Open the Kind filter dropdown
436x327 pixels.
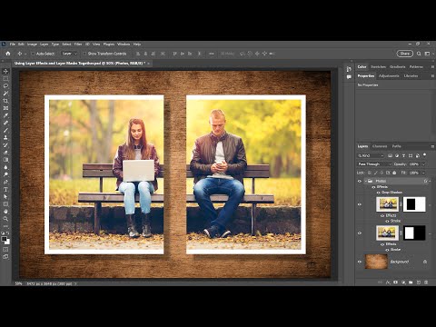point(371,155)
